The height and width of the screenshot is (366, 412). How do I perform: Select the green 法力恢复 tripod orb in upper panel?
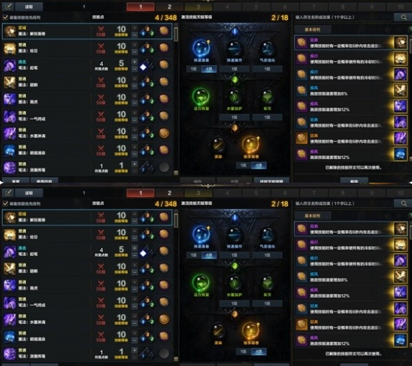(201, 96)
